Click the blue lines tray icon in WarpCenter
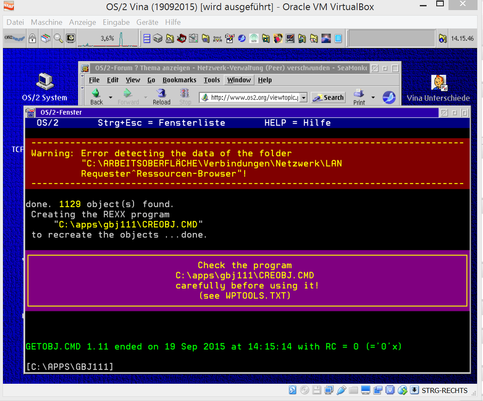Viewport: 483px width, 401px height. pos(147,38)
